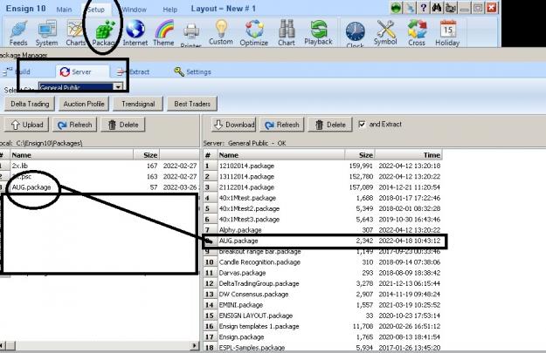546x353 pixels.
Task: Open the Setup menu
Action: click(96, 10)
